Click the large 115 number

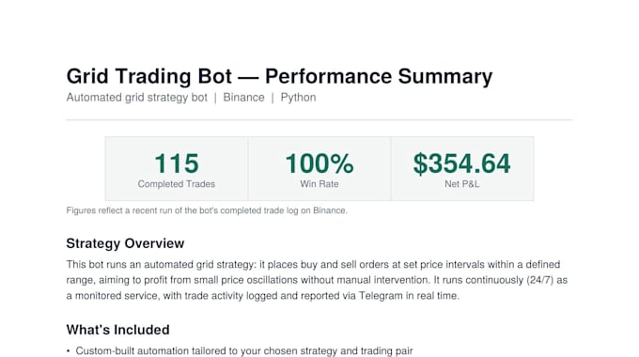(177, 163)
